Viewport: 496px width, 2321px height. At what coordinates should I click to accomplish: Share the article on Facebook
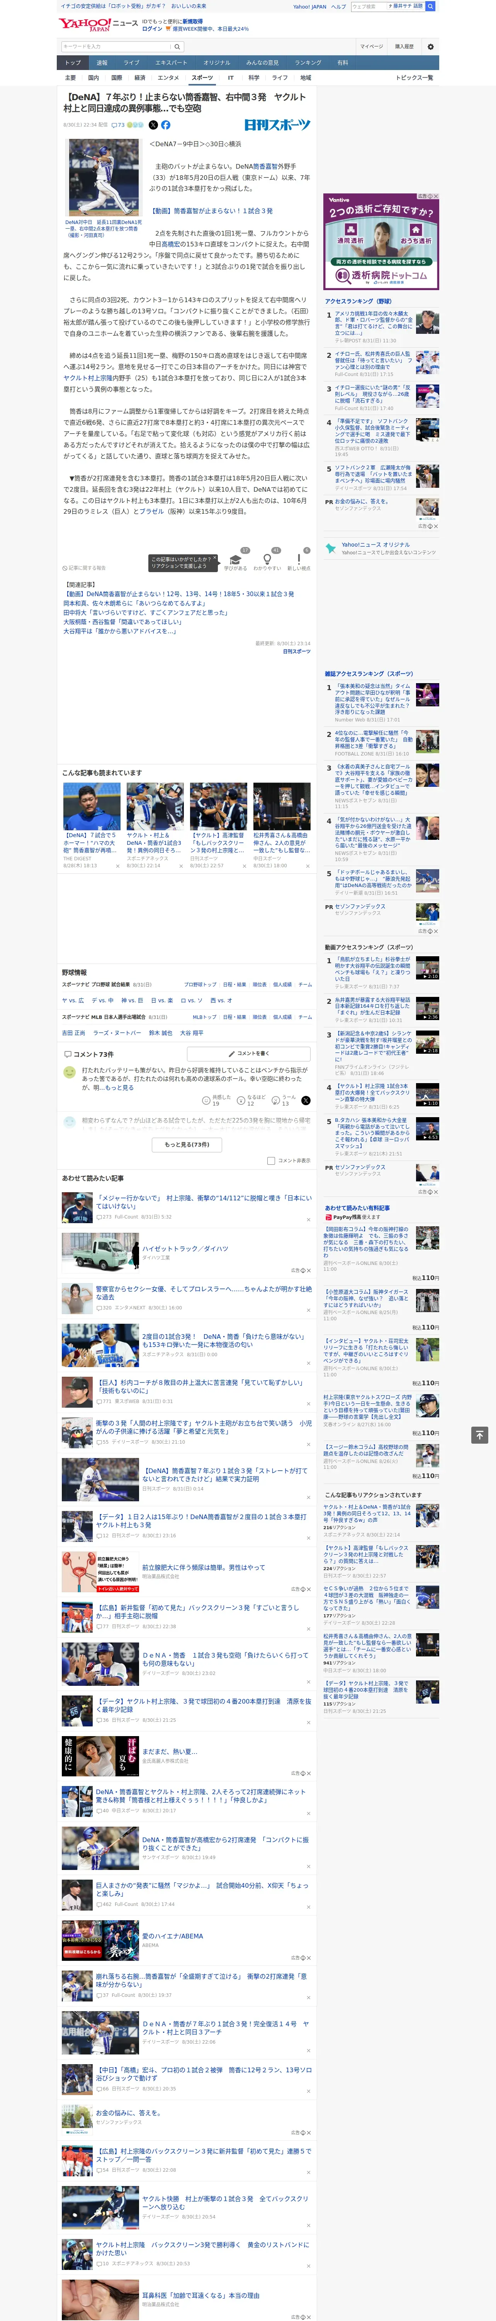point(166,125)
